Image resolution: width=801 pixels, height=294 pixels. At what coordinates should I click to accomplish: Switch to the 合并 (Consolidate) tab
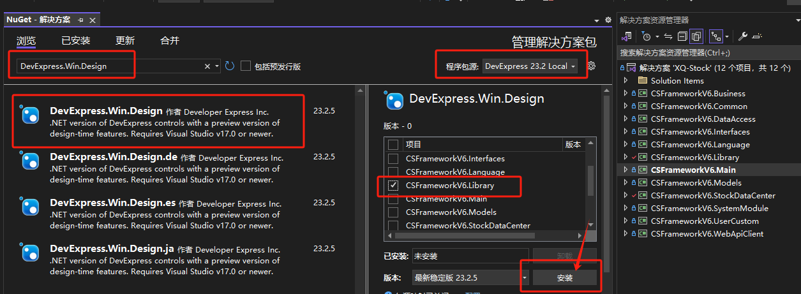[x=170, y=41]
